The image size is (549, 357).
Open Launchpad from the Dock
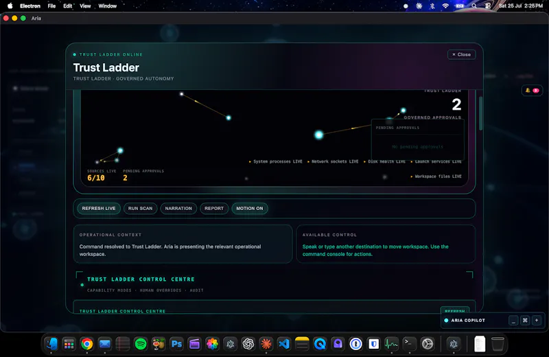click(69, 344)
